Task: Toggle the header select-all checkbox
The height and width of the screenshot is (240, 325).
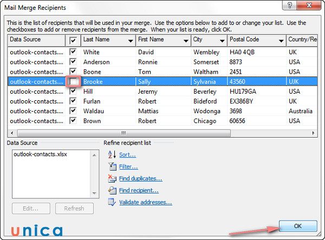Action: tap(73, 40)
